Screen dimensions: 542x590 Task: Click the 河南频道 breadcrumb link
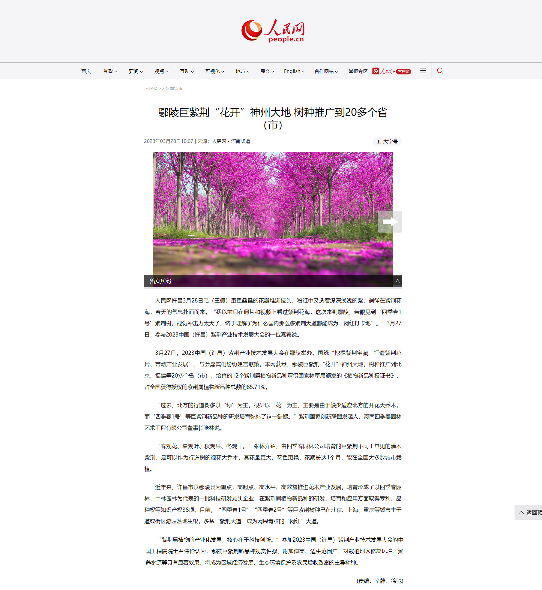(x=174, y=89)
